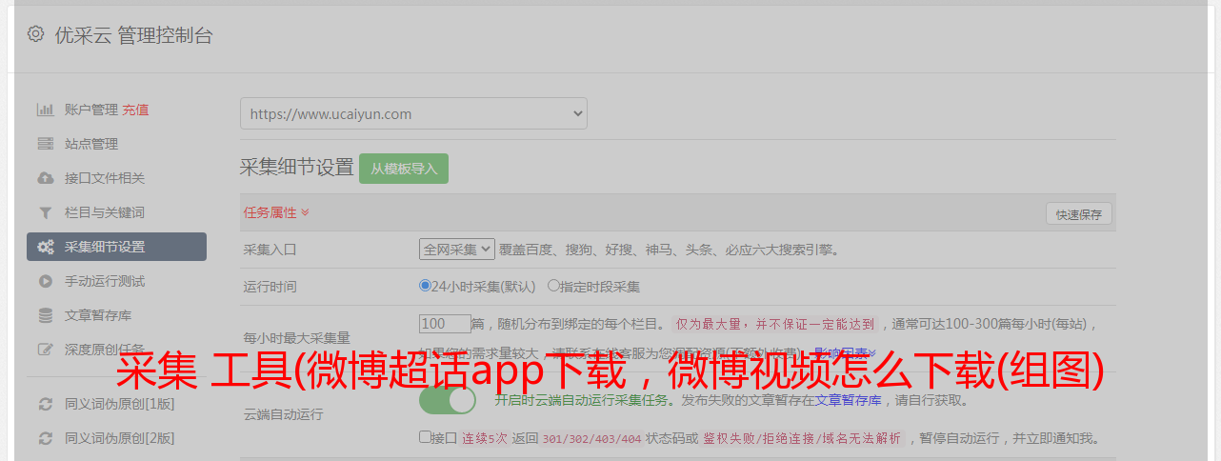
Task: Click the filter icon for 栏目与关键词
Action: (45, 212)
